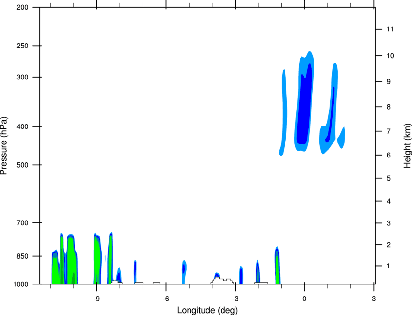Click the -6 longitude tick label

(x=166, y=299)
